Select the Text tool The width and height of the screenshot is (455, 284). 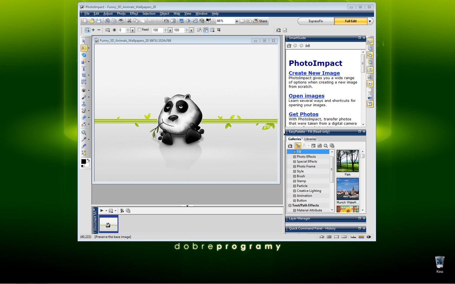coord(84,68)
